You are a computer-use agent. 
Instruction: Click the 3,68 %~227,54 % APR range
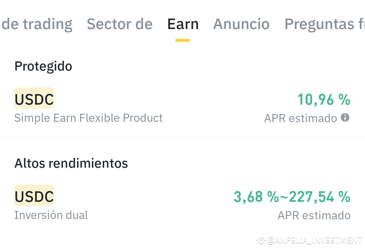(292, 197)
